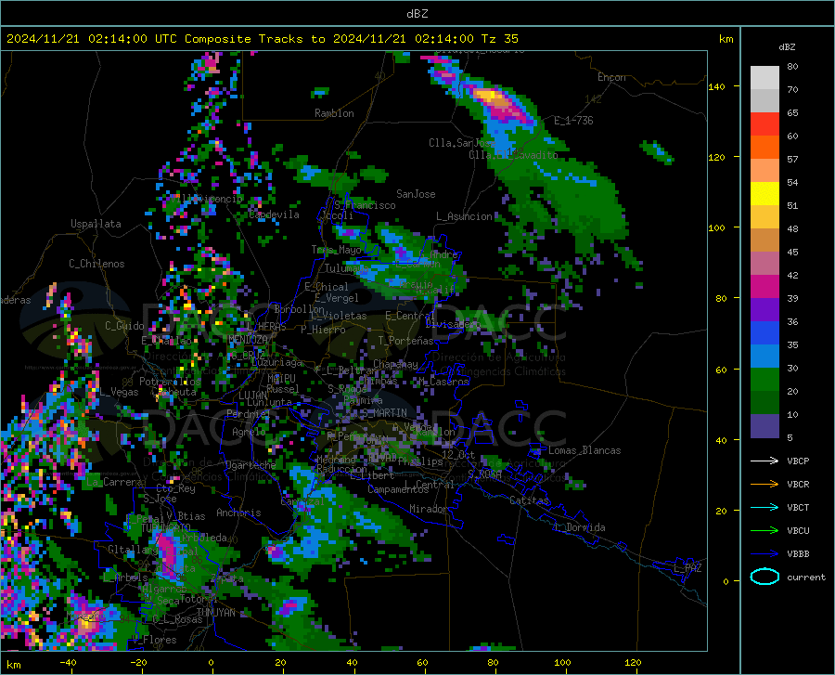Select the red 65 dBZ legend swatch
The image size is (835, 675).
click(x=764, y=124)
